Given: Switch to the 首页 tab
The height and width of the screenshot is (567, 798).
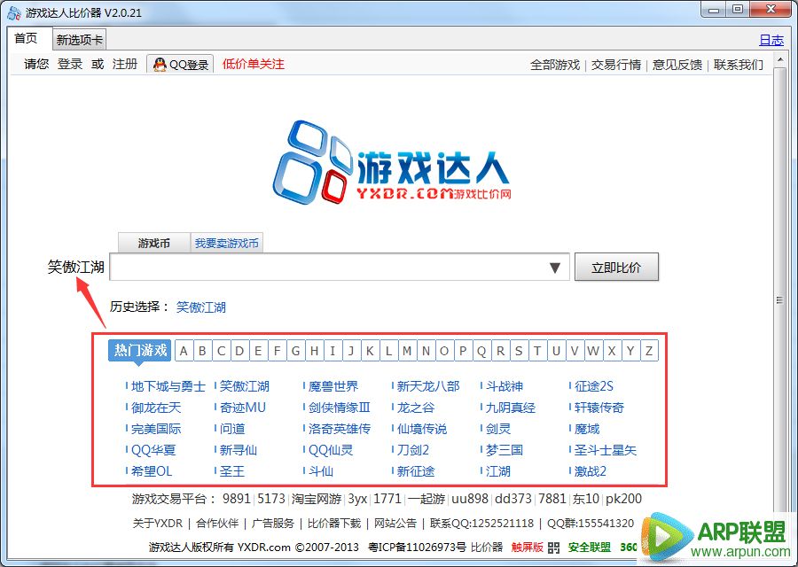Looking at the screenshot, I should pos(26,39).
